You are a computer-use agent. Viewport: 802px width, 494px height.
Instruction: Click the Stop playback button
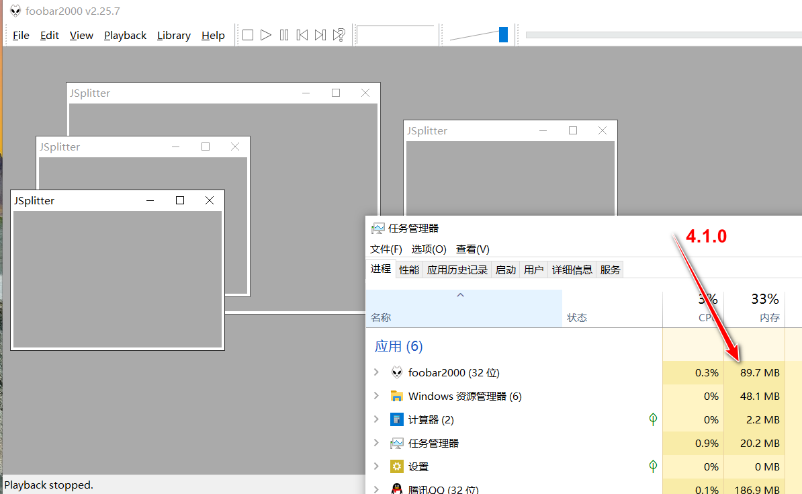[248, 35]
